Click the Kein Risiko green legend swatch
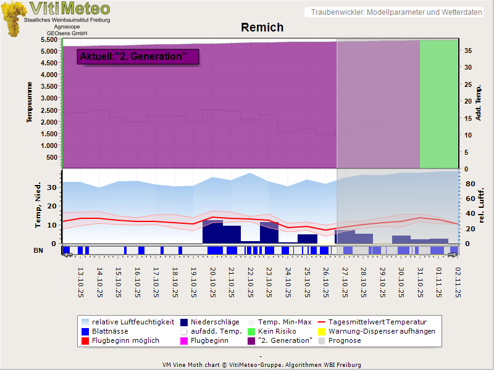The height and width of the screenshot is (370, 494). click(x=251, y=331)
